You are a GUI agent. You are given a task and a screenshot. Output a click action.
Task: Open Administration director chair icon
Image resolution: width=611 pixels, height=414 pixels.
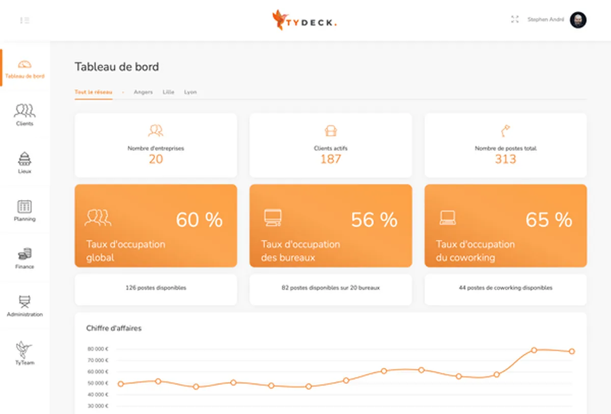[x=24, y=301]
